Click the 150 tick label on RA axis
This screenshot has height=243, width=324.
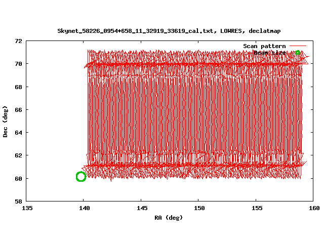click(x=199, y=208)
